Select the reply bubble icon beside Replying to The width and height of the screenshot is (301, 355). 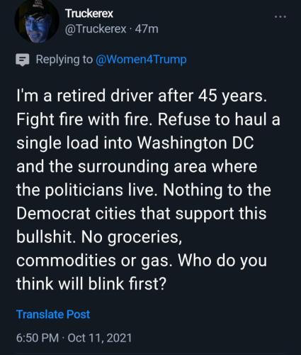click(23, 60)
